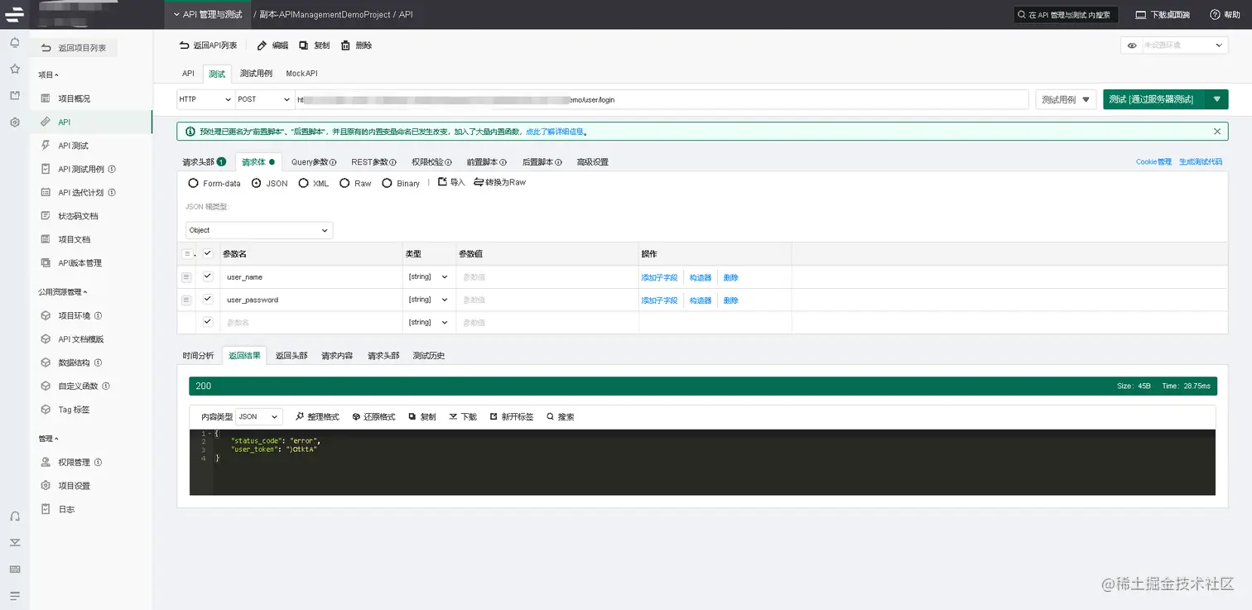The width and height of the screenshot is (1252, 610).
Task: Click the hamburger logo icon at top left
Action: click(14, 14)
